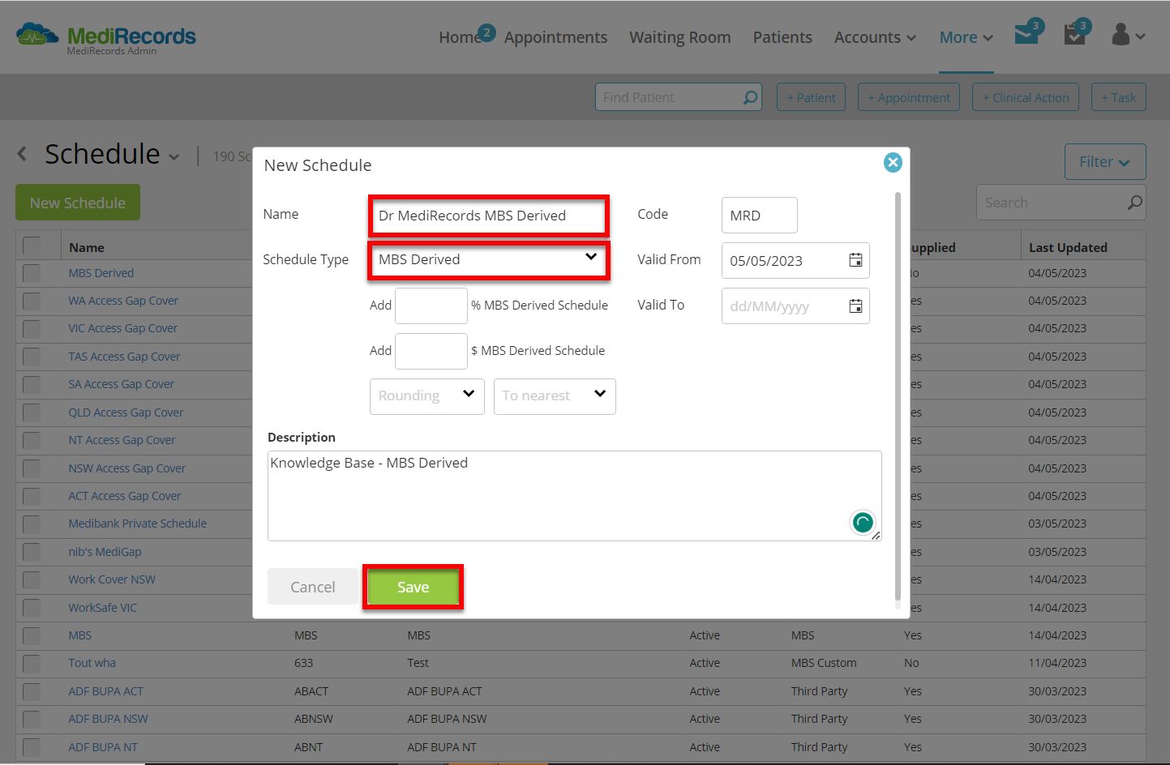Tick the checkbox for MBS Derived row

tap(32, 273)
